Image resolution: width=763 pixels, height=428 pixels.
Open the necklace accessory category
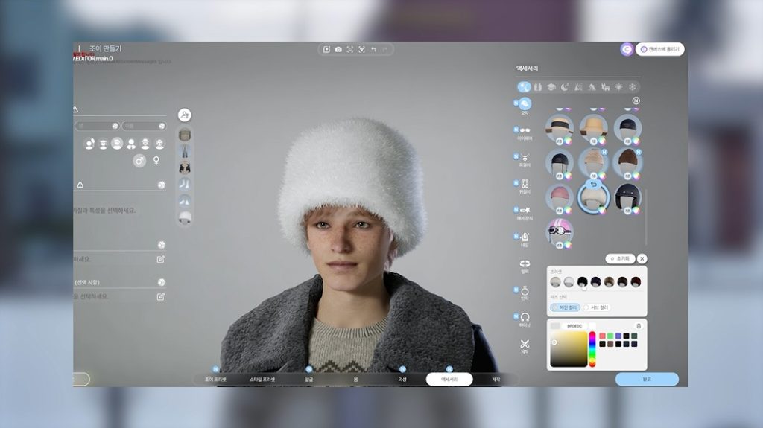[525, 157]
